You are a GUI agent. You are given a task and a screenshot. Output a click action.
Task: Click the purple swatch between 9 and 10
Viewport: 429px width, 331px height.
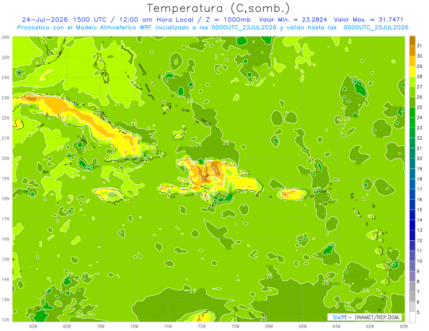412,266
